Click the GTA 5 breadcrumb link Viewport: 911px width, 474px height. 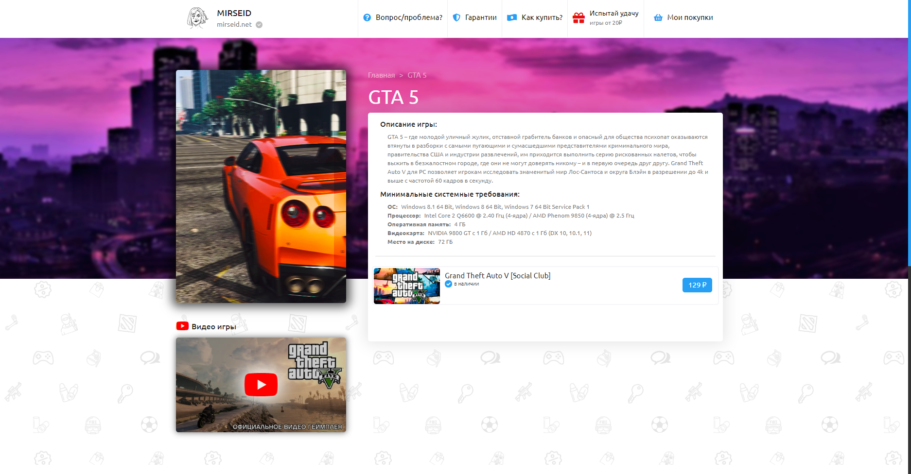pos(417,75)
